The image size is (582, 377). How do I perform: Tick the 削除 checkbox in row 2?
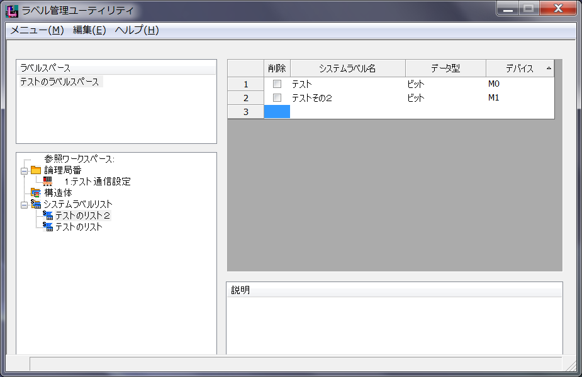click(277, 97)
